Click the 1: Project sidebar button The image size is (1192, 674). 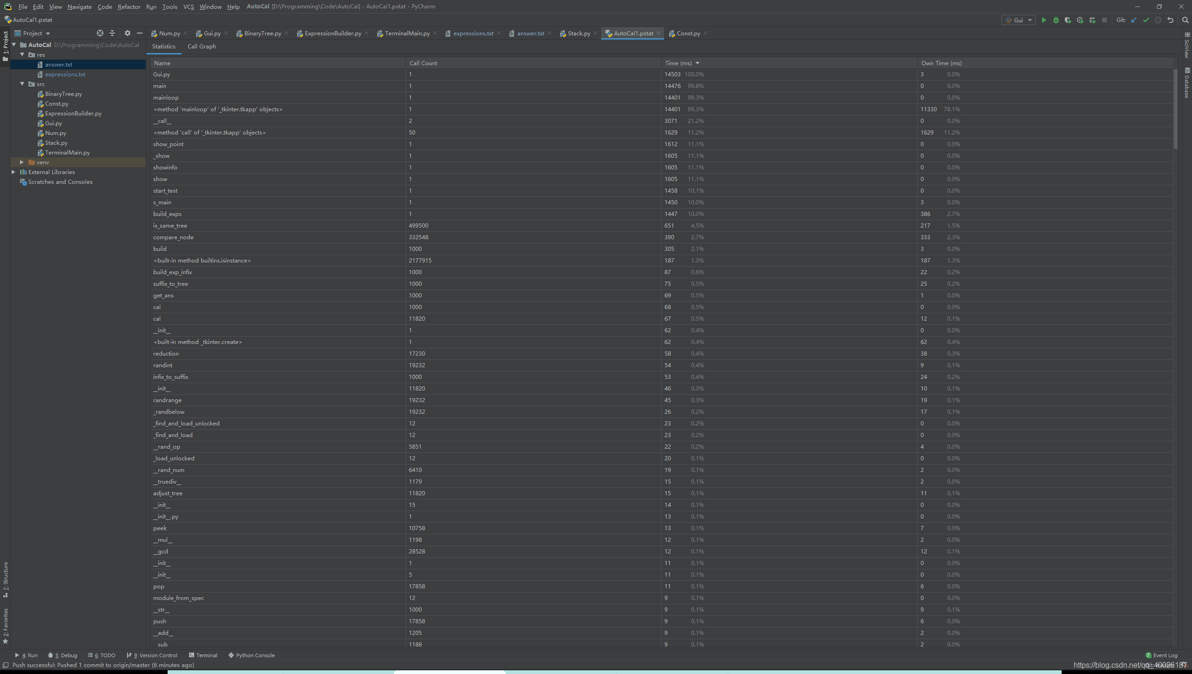(6, 46)
